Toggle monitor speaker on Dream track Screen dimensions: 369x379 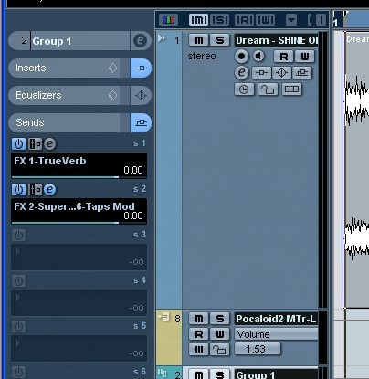pyautogui.click(x=258, y=56)
